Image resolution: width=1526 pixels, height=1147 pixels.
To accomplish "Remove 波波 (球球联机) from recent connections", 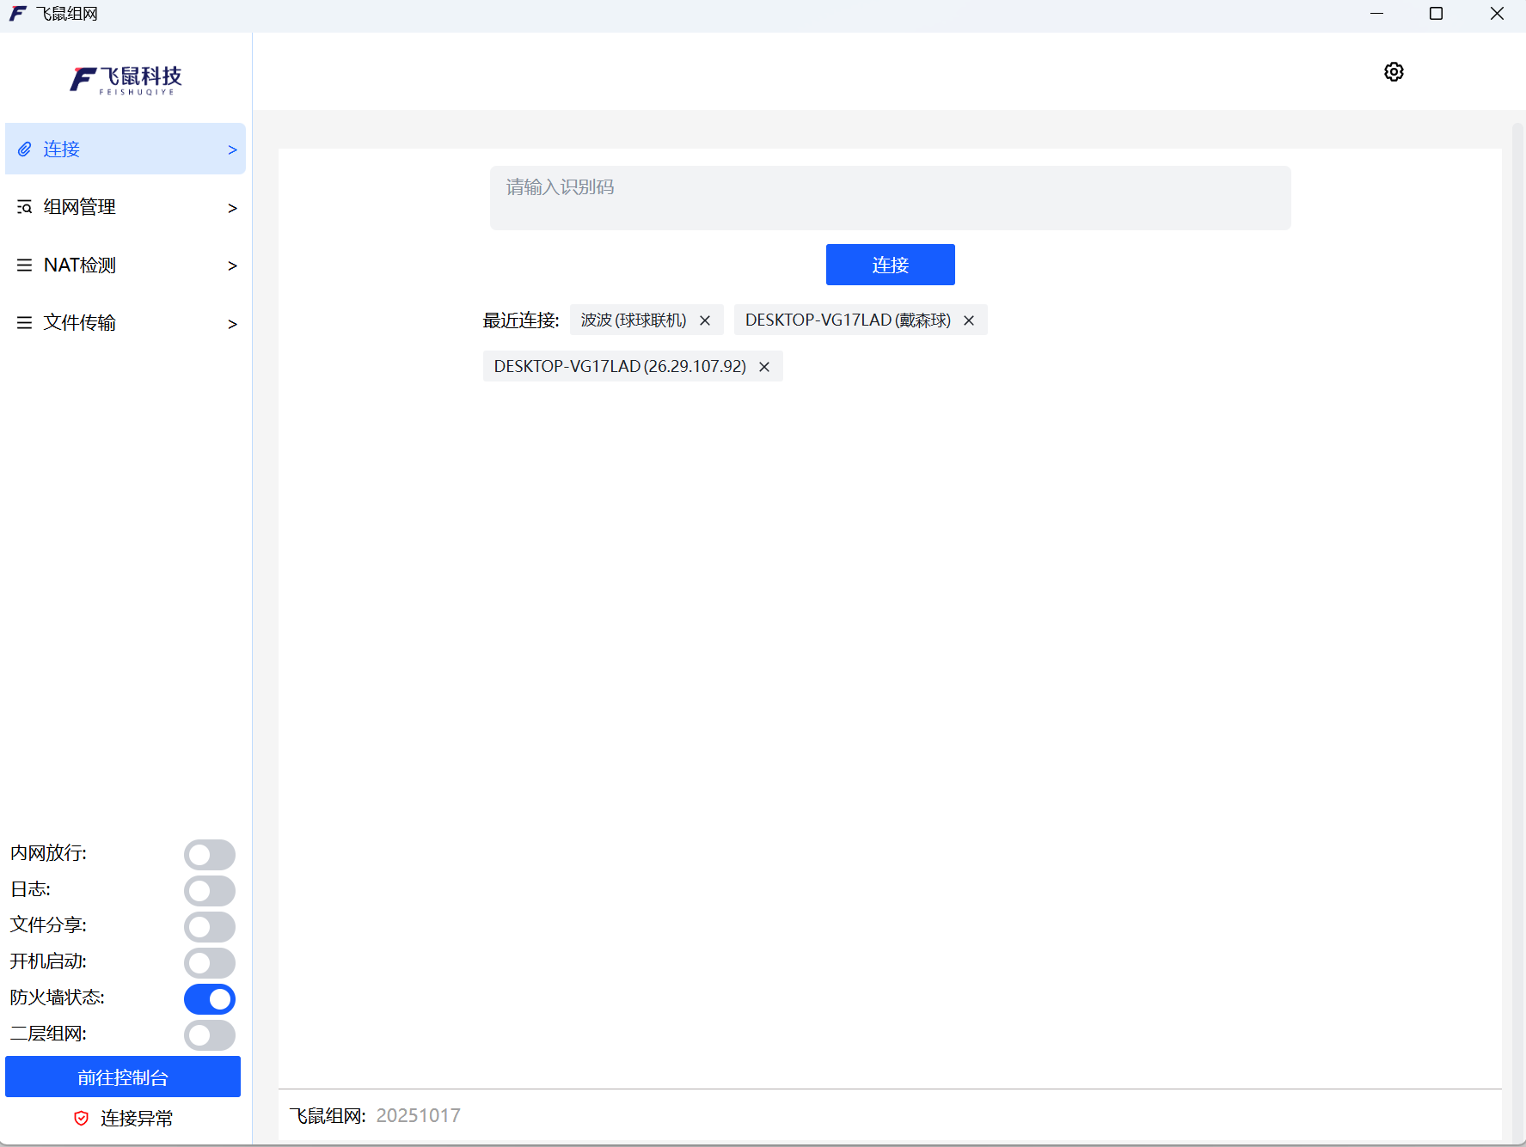I will 705,320.
